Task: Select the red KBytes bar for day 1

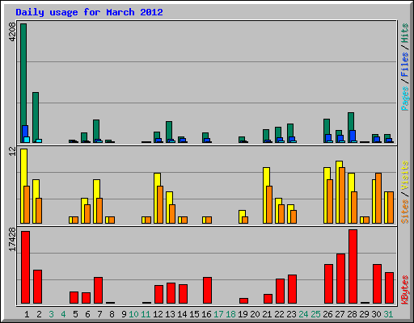Action: [25, 267]
